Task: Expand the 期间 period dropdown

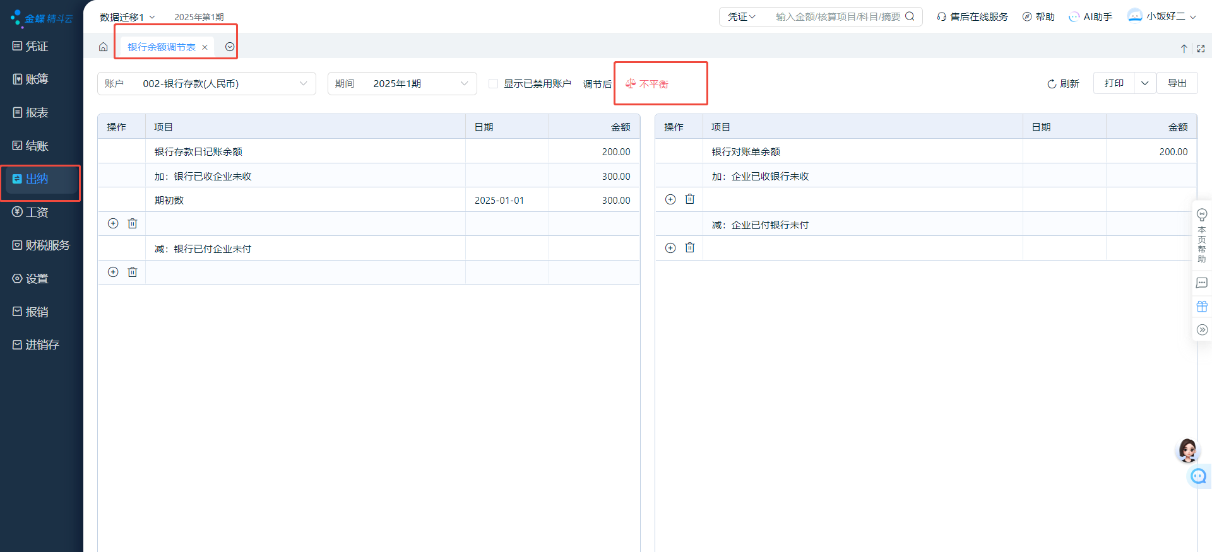Action: [401, 84]
